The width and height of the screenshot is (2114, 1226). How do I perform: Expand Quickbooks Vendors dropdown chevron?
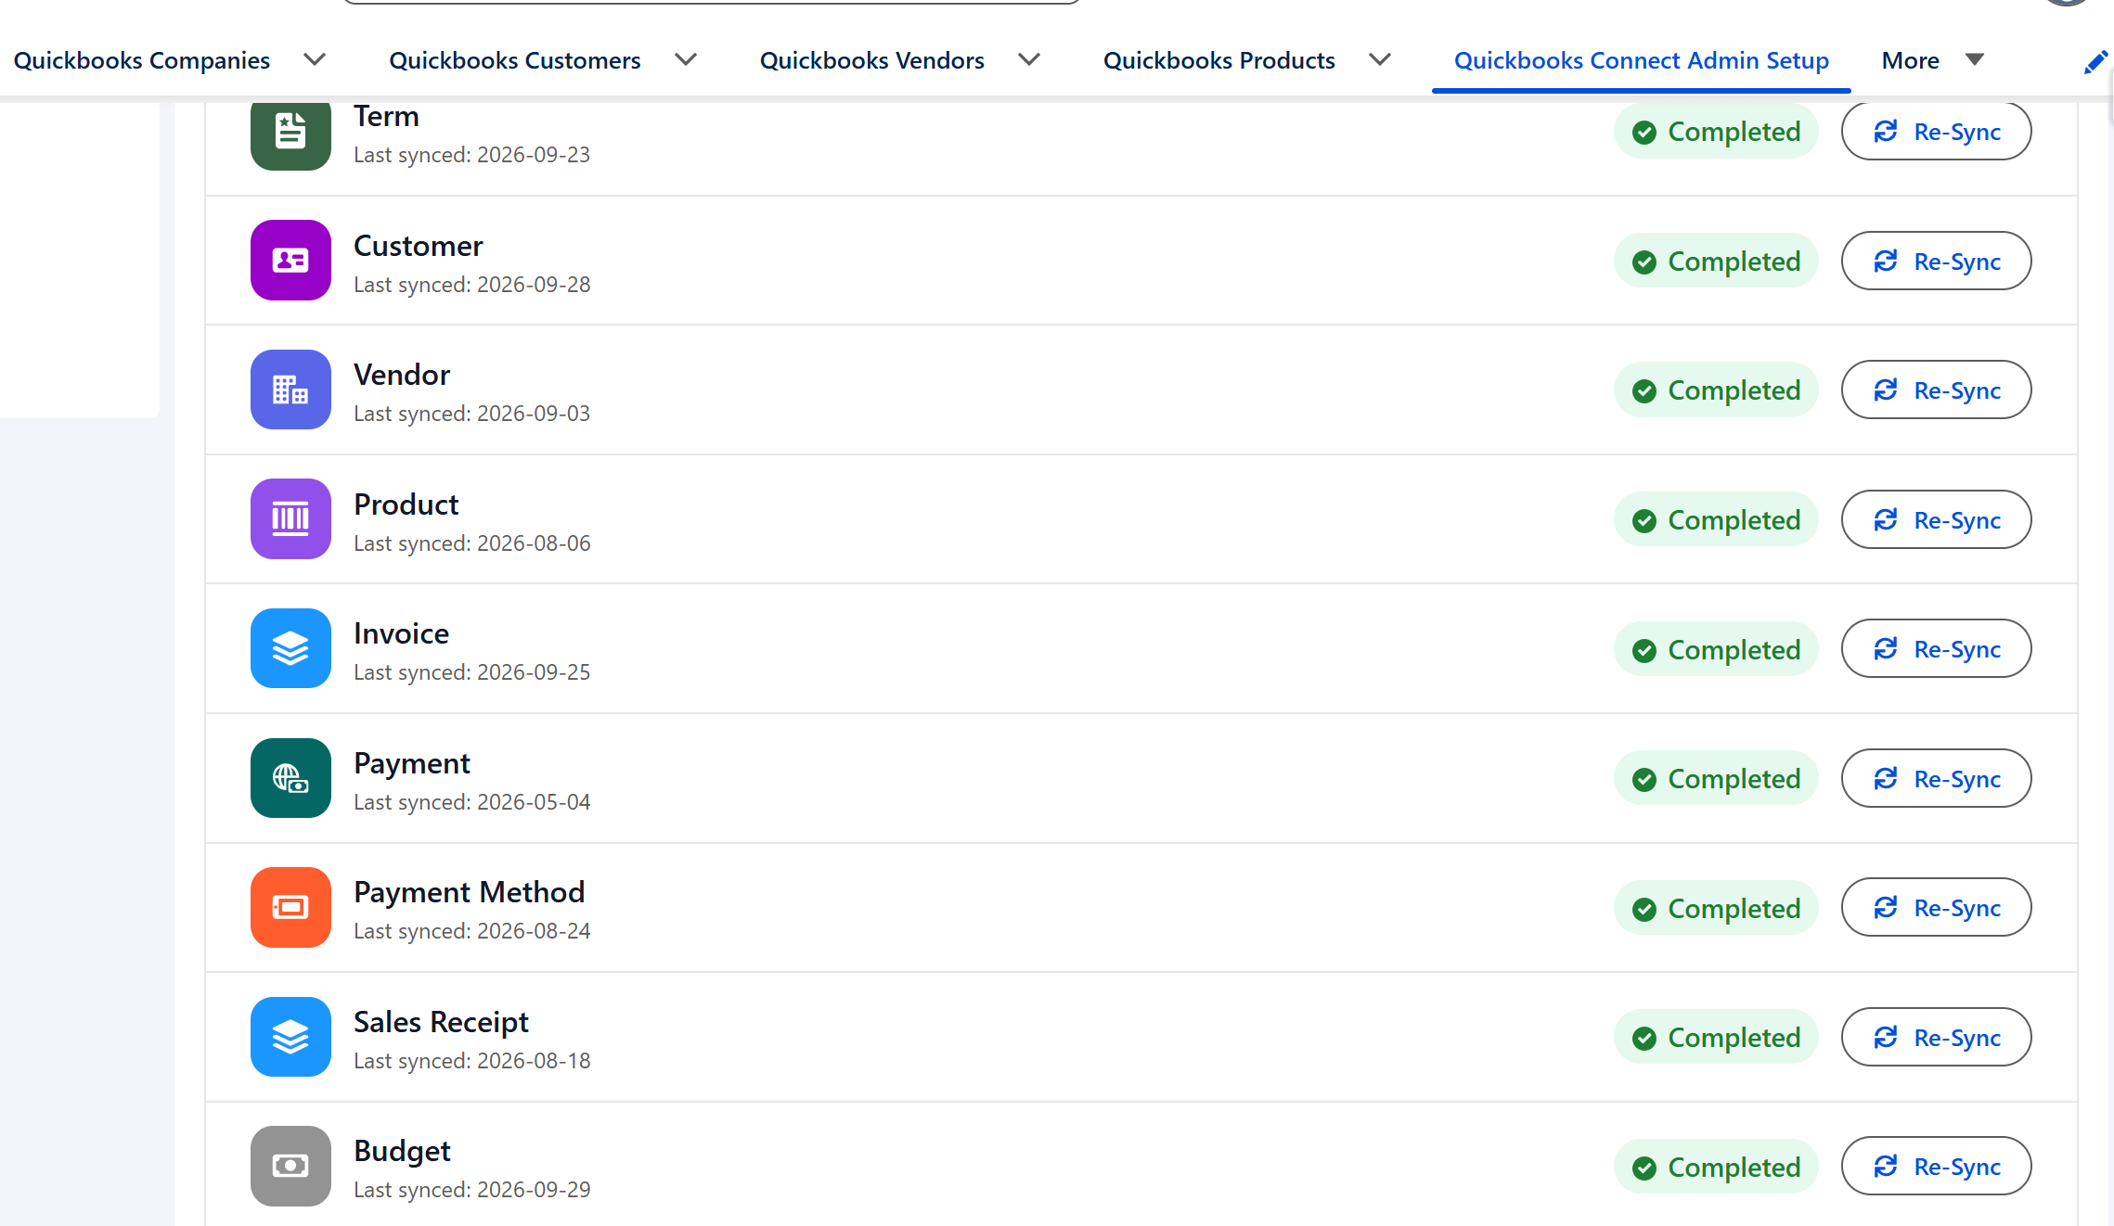pos(1029,60)
